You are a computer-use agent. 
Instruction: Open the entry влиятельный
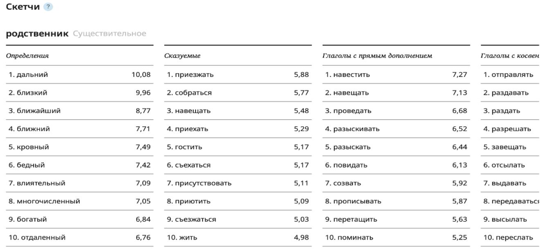41,183
